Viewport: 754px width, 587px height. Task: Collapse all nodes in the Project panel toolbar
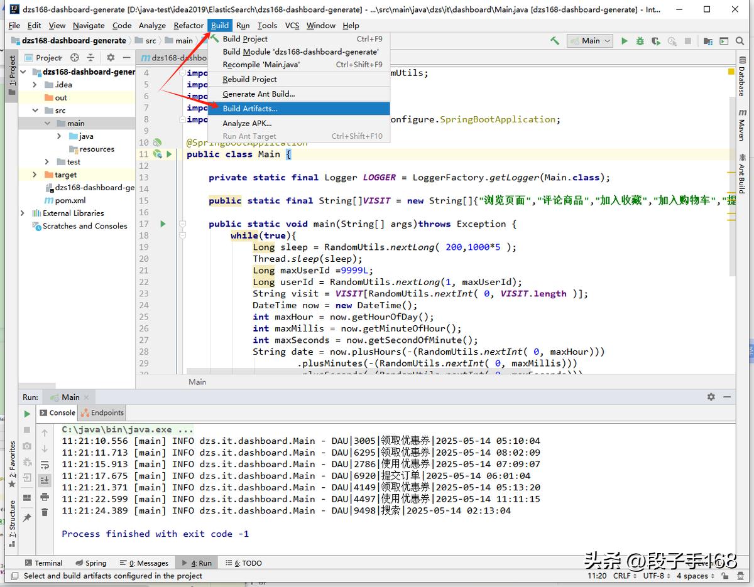click(91, 57)
